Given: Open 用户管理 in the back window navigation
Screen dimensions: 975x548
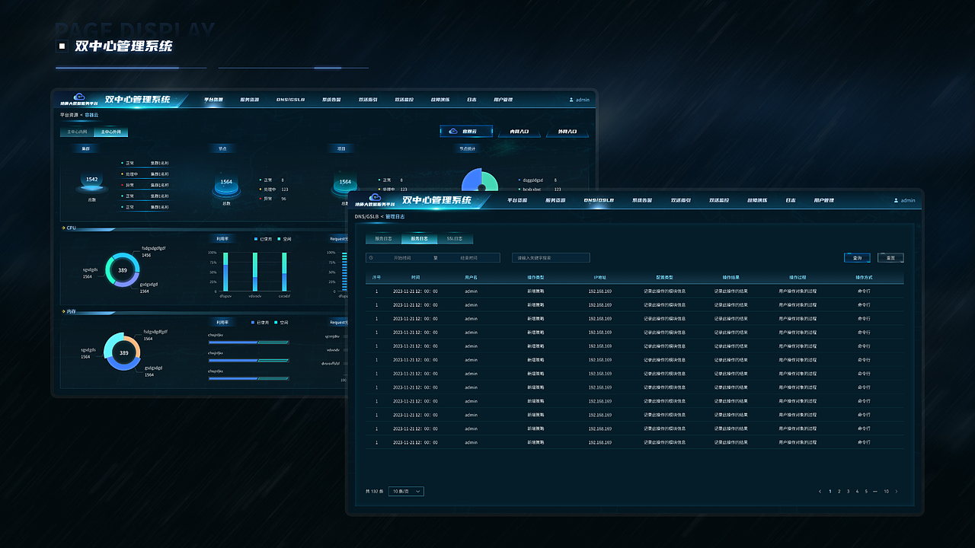Looking at the screenshot, I should pos(503,100).
